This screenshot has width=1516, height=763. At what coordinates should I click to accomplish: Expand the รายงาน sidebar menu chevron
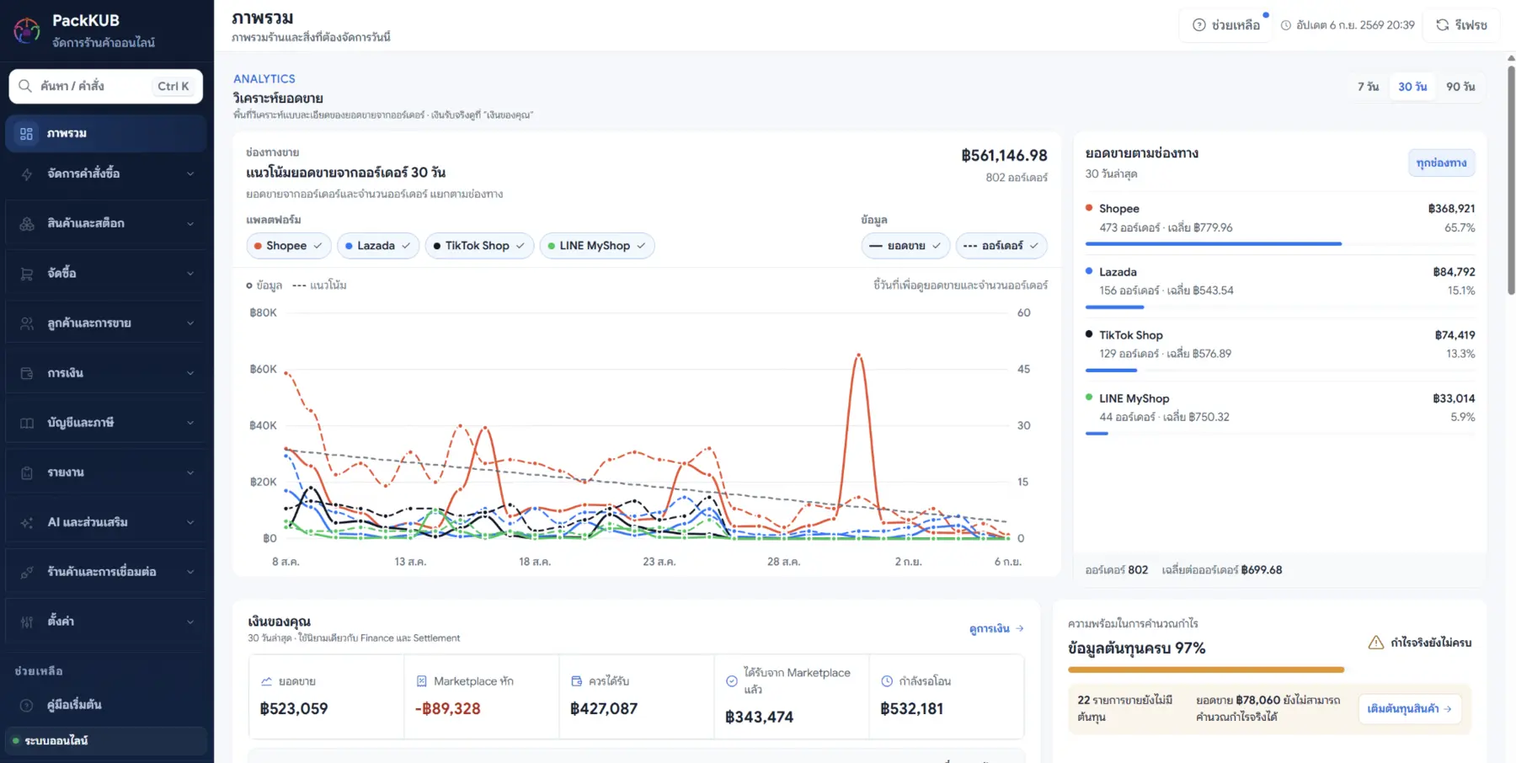[x=190, y=472]
